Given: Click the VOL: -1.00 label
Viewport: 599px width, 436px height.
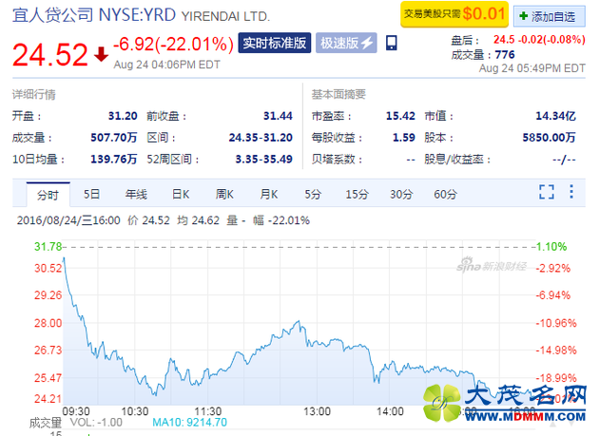Looking at the screenshot, I should 96,423.
